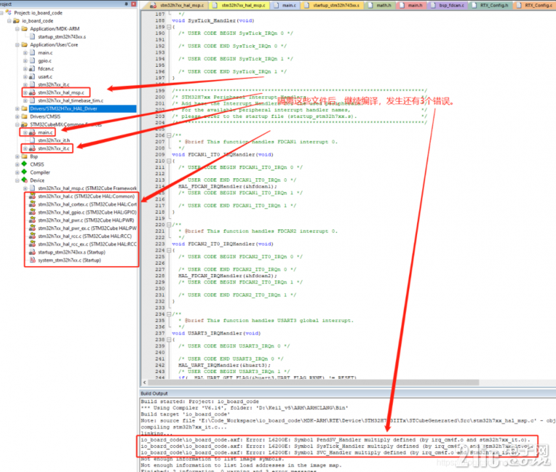
Task: Click the Application/MDK-ARM folder icon
Action: [x=24, y=29]
